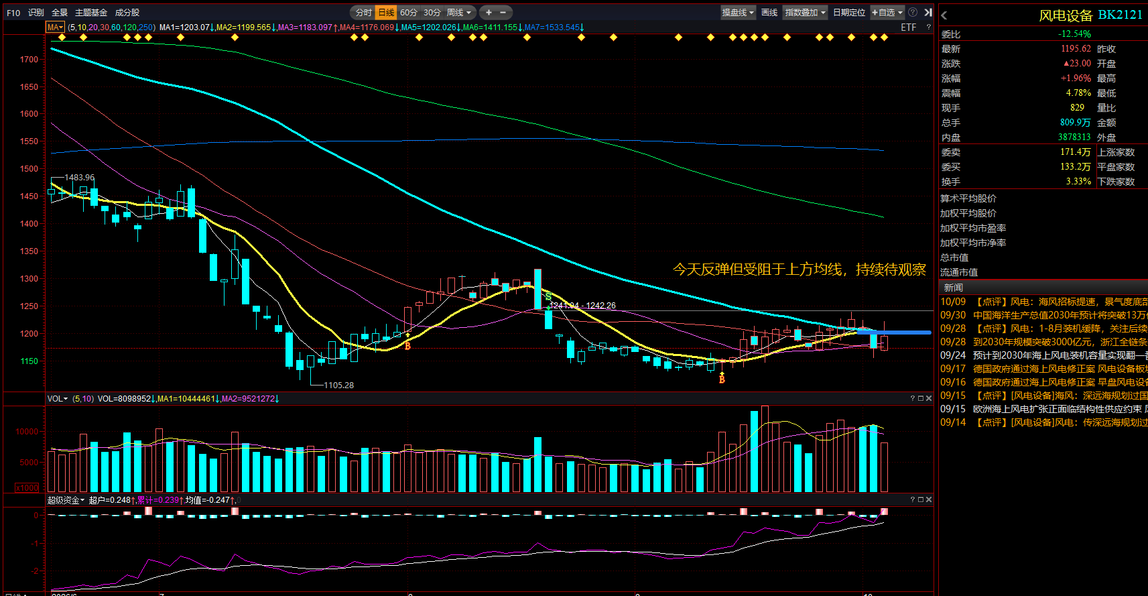Screen dimensions: 1148x596
Task: Click the x1000 volume scale box
Action: [x=27, y=487]
